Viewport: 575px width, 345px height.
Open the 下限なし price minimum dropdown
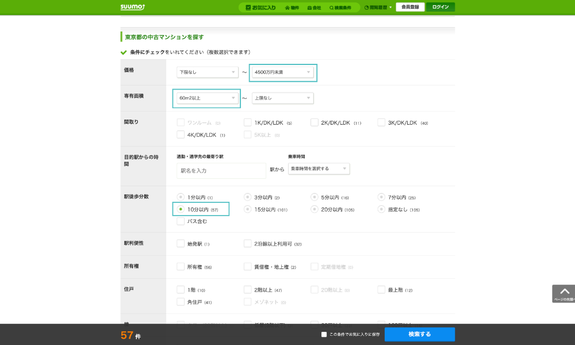pyautogui.click(x=207, y=72)
